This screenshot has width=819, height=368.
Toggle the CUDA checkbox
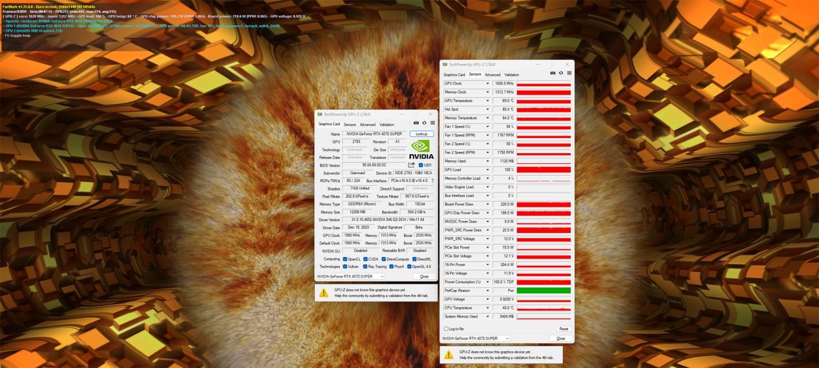(365, 259)
